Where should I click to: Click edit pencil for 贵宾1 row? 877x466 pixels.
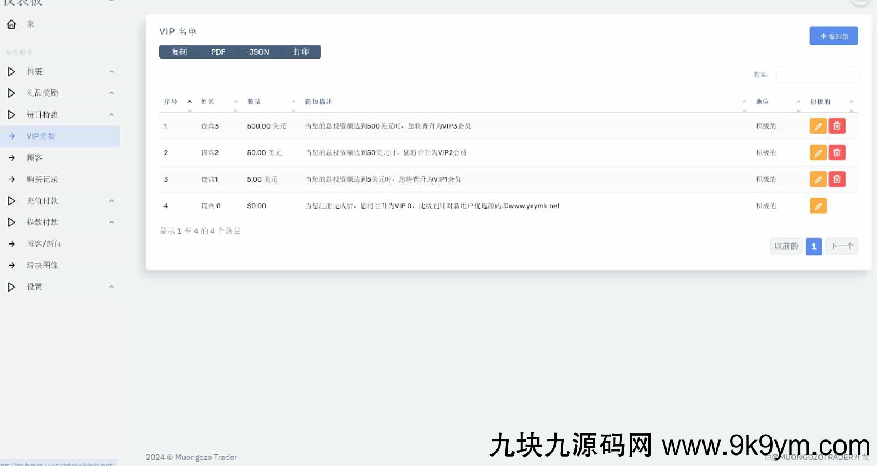tap(818, 179)
